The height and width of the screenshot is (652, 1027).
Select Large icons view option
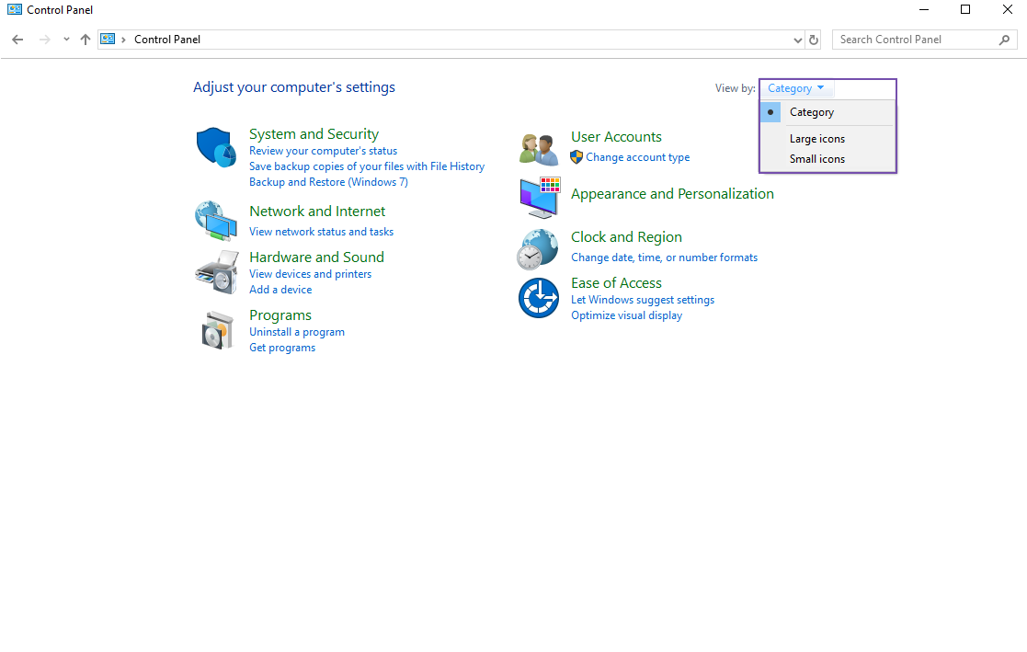[x=827, y=139]
